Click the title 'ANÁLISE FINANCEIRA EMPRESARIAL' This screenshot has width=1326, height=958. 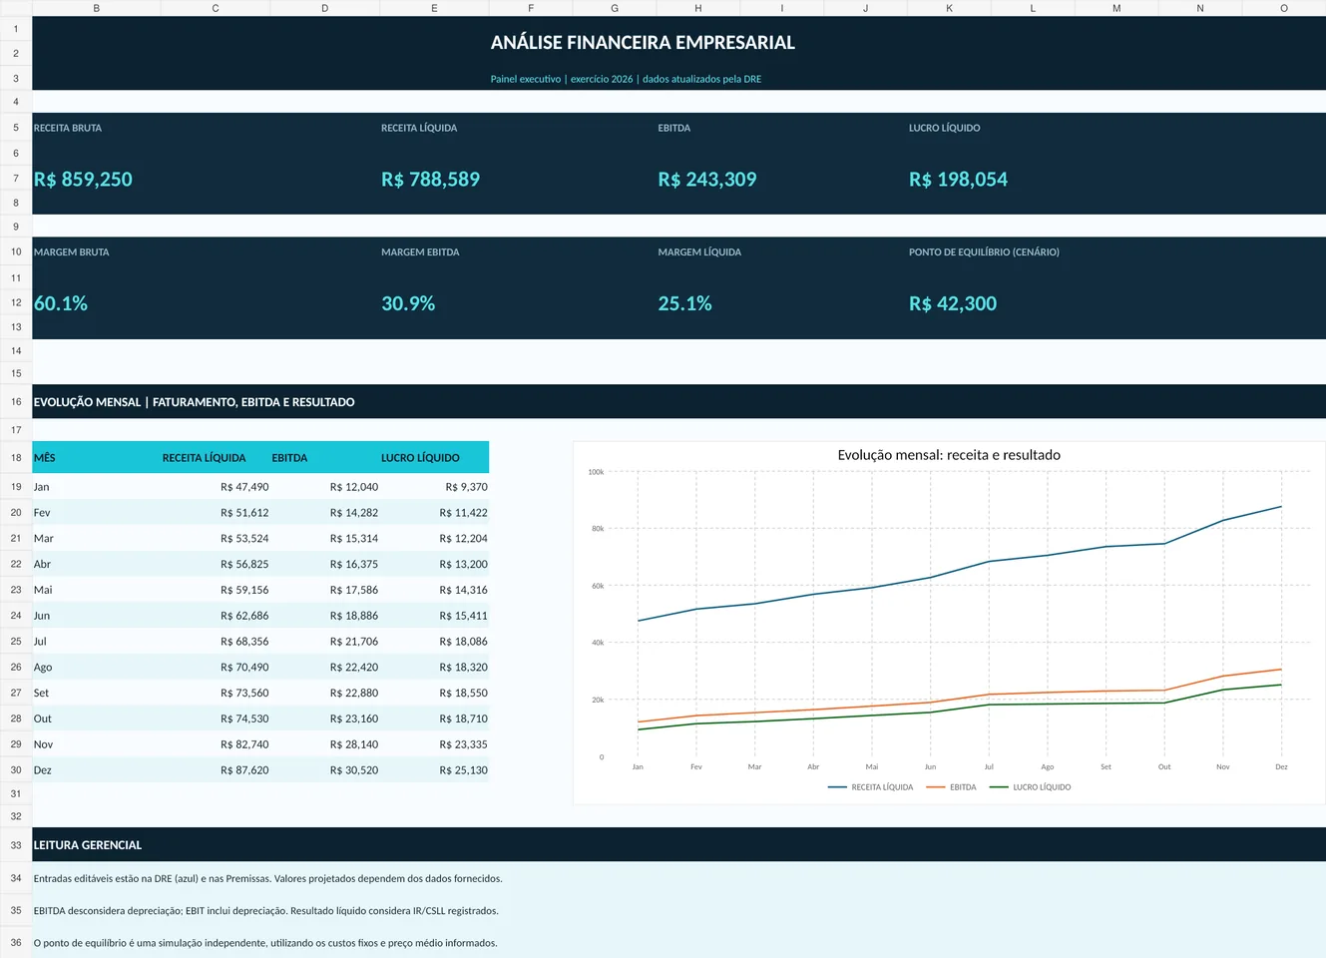(643, 43)
